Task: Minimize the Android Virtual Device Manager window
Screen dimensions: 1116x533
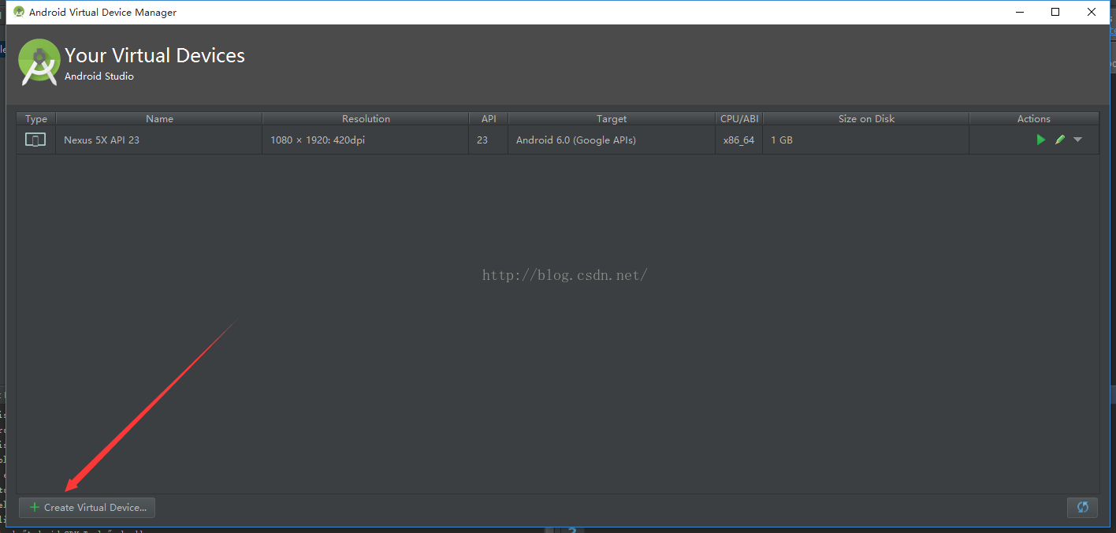Action: click(1019, 12)
